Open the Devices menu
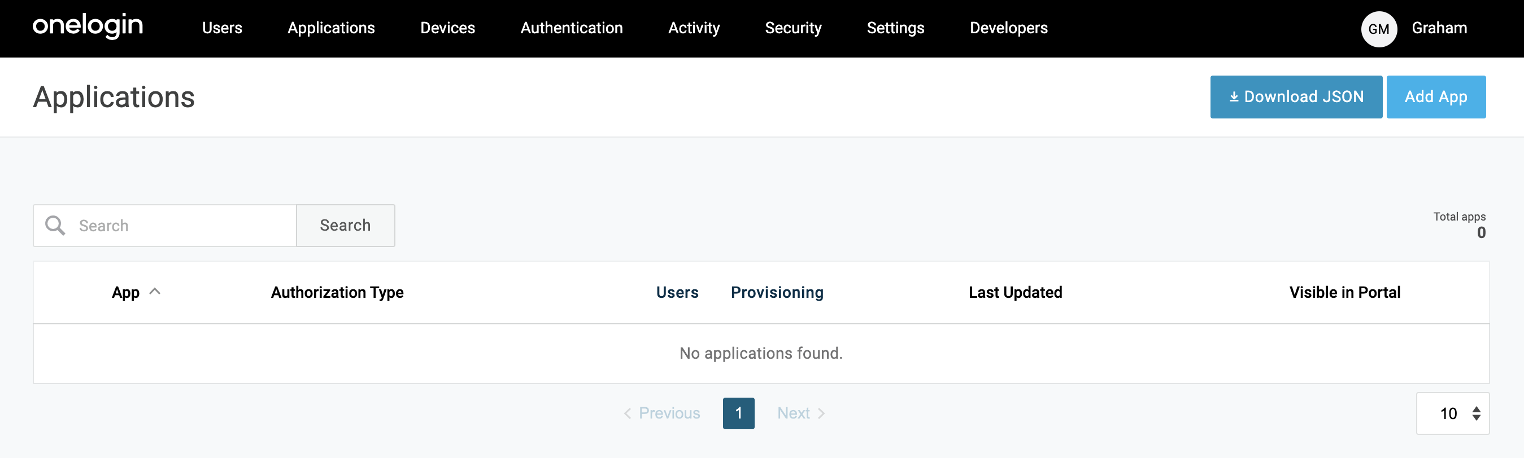Viewport: 1524px width, 458px height. click(447, 28)
